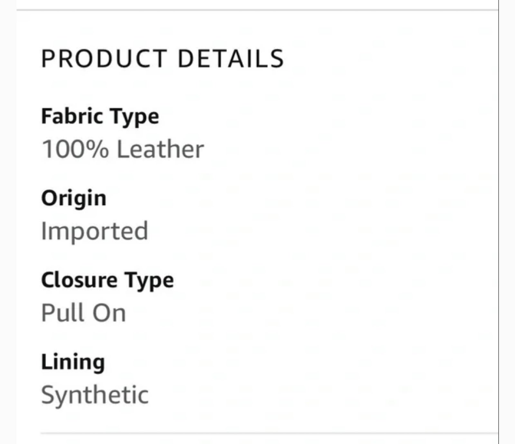
Task: Click the word Closure in bold label
Action: point(79,279)
